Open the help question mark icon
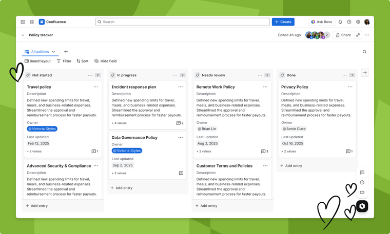The image size is (390, 234). (349, 22)
